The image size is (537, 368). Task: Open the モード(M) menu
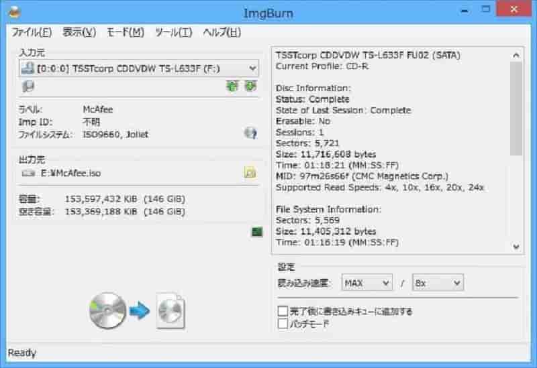pos(126,32)
